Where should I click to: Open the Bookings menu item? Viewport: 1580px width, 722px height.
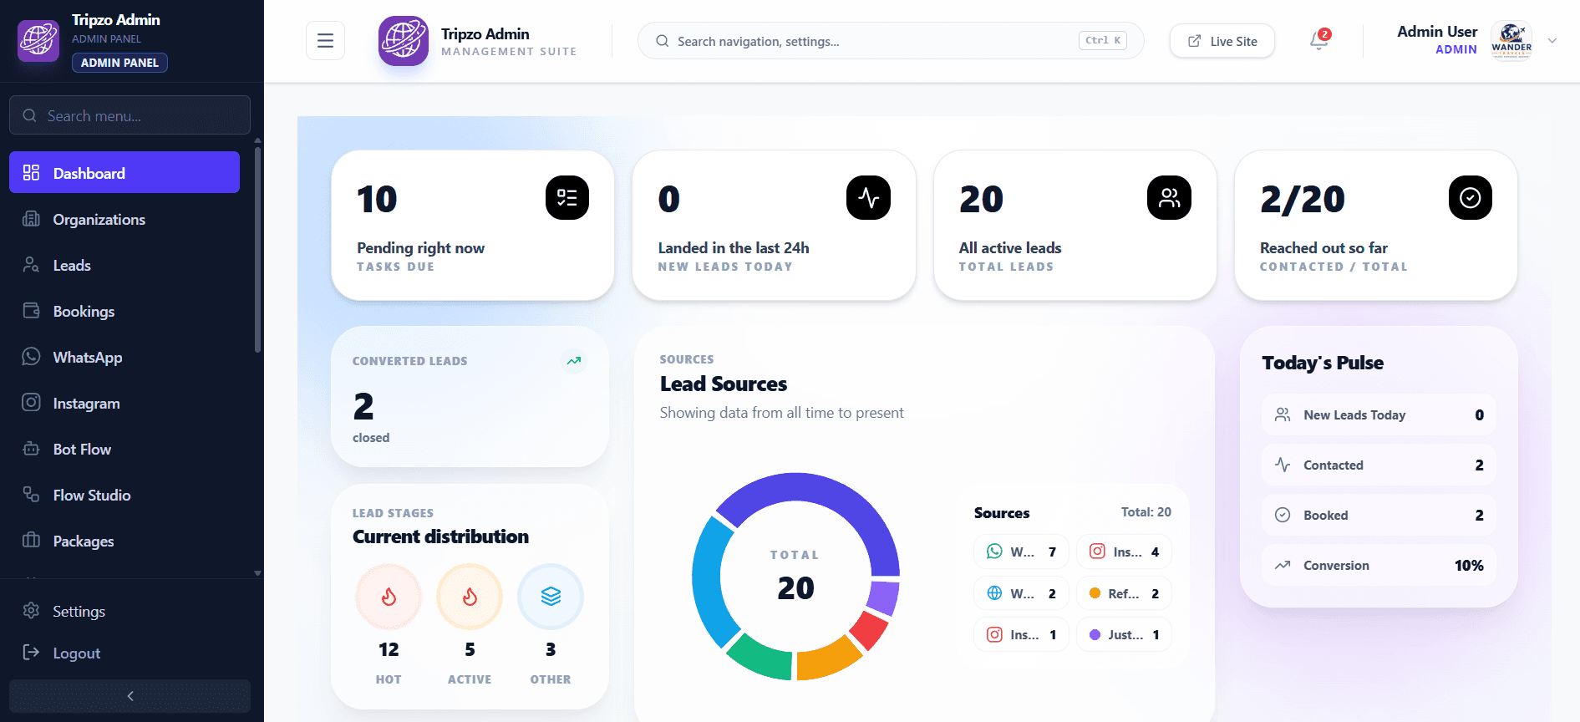[124, 311]
